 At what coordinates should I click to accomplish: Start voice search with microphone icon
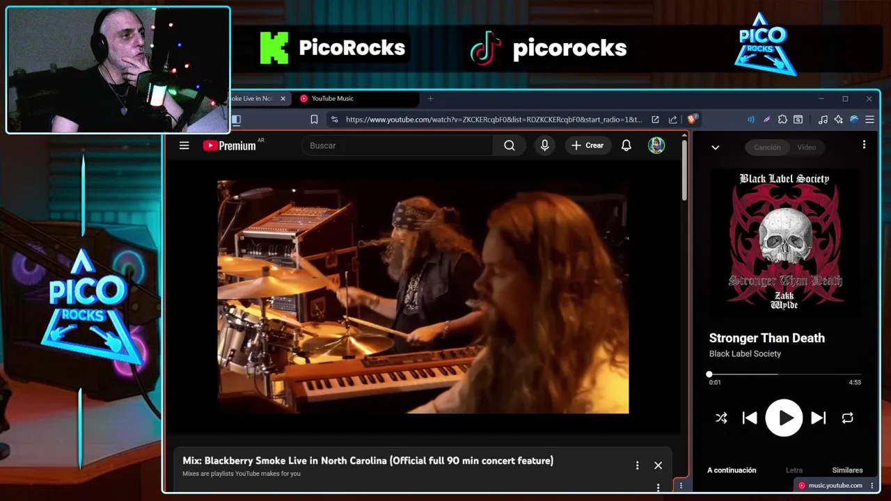545,145
